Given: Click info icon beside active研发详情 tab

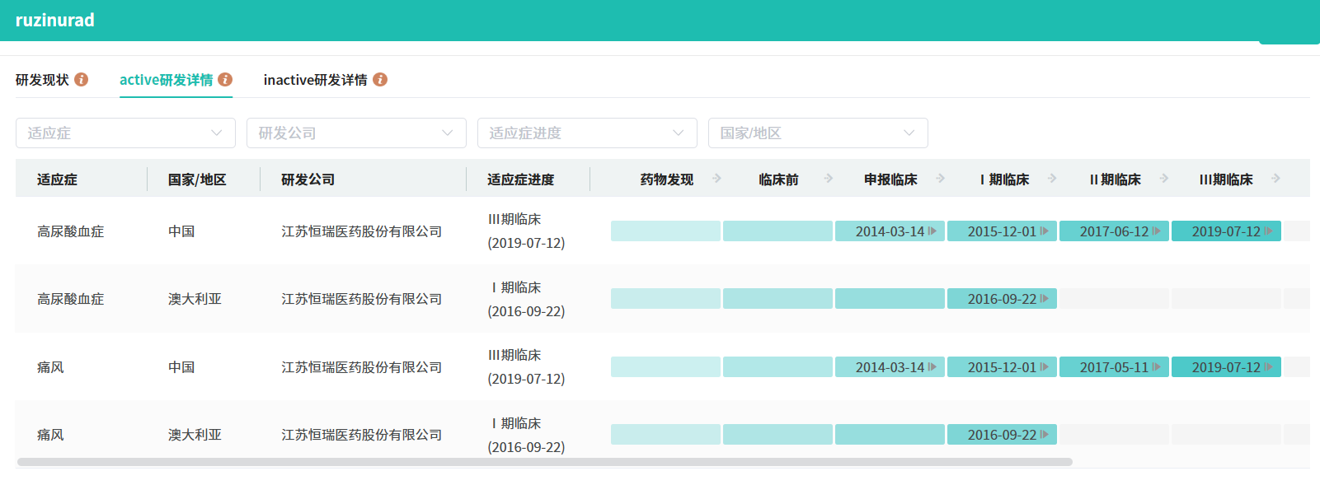Looking at the screenshot, I should pos(225,79).
